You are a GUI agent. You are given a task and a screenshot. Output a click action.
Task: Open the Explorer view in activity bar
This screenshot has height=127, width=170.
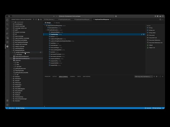(7, 20)
